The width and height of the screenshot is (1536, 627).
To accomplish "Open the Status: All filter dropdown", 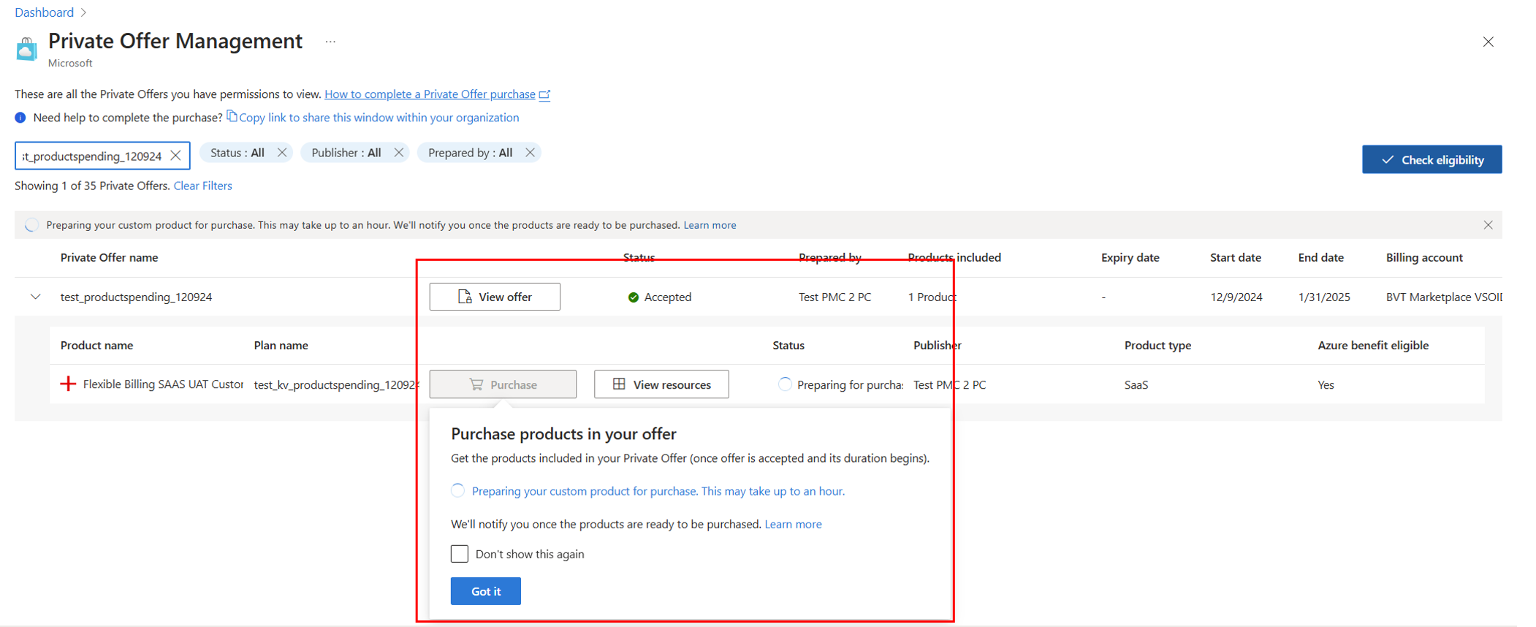I will tap(237, 153).
